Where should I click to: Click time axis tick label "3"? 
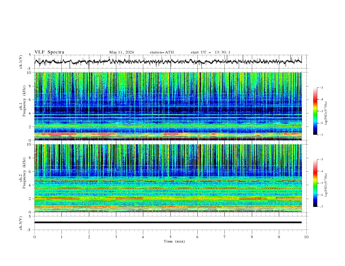click(116, 237)
